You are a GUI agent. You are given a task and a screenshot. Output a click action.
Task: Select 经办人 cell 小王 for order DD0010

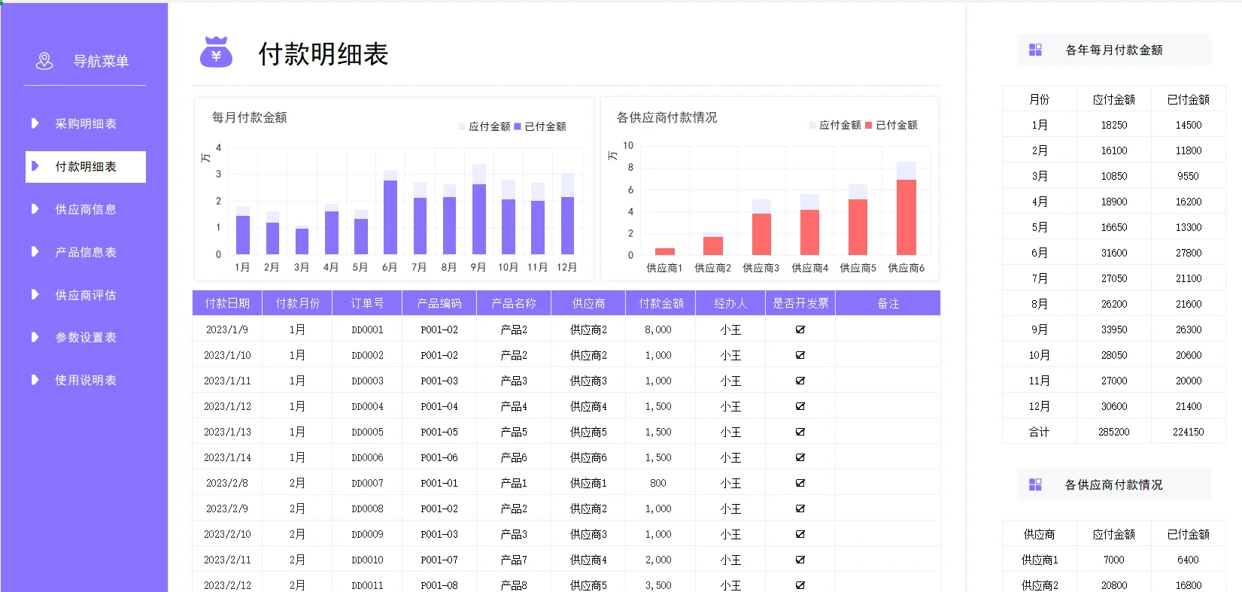[730, 560]
